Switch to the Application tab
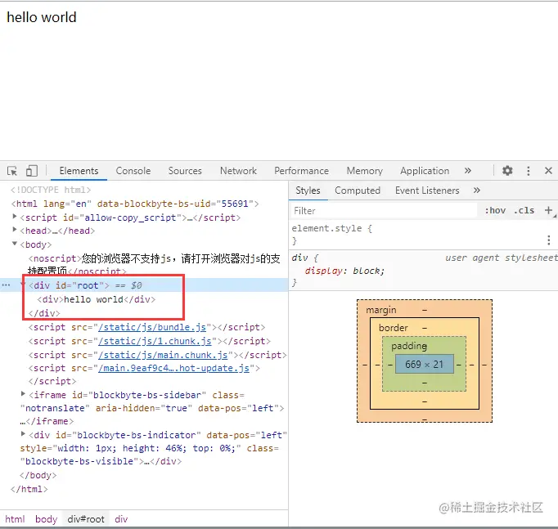Viewport: 558px width, 529px height. pos(425,171)
